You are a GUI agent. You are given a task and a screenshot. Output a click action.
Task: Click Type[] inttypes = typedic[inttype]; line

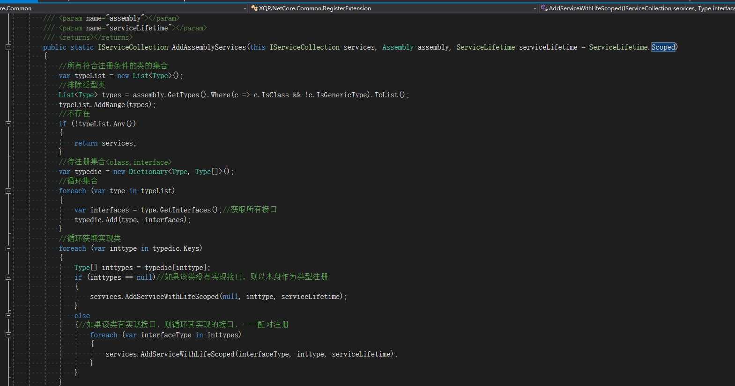coord(142,268)
